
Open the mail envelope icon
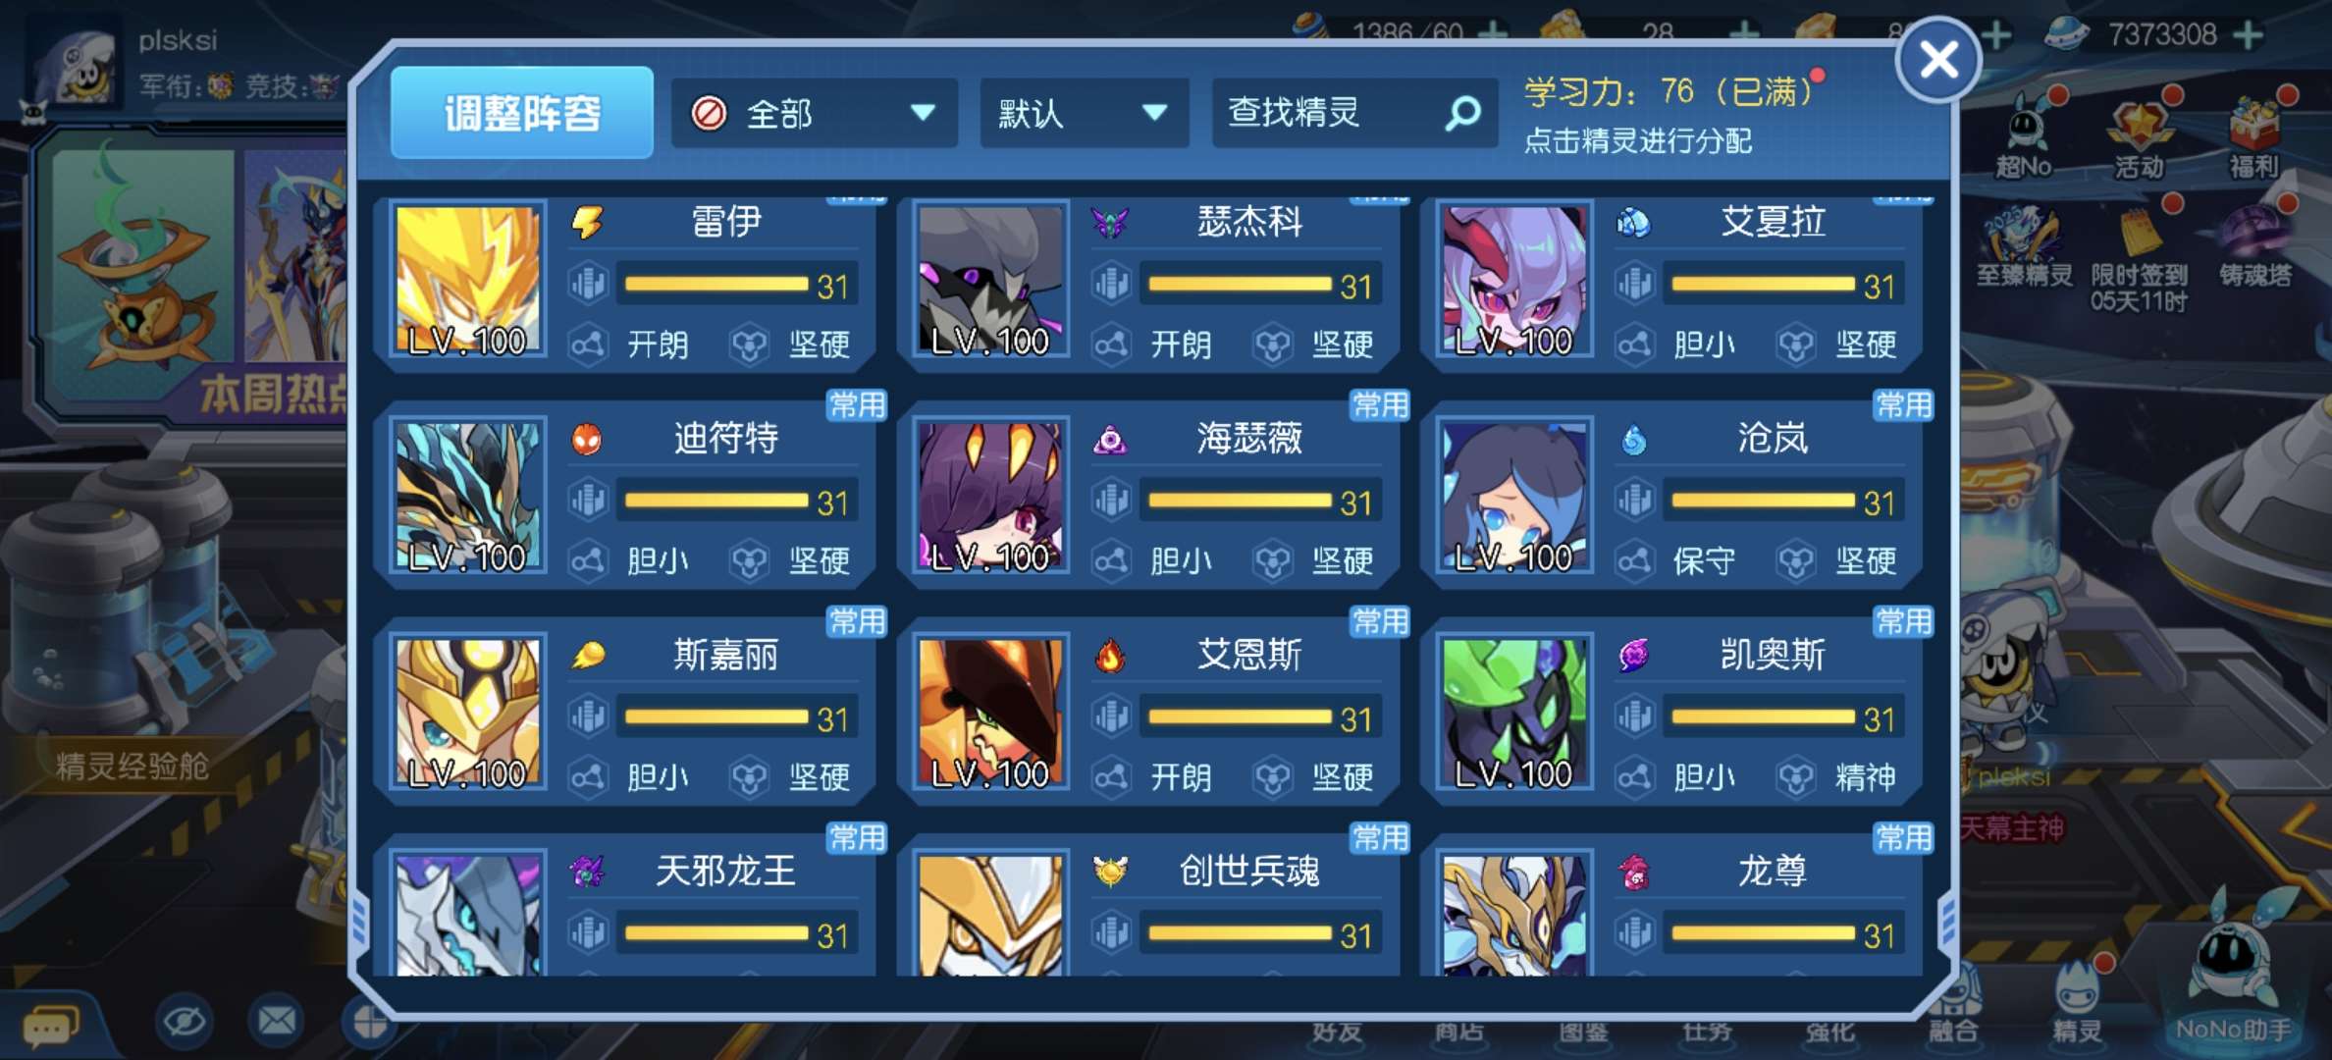tap(277, 1023)
